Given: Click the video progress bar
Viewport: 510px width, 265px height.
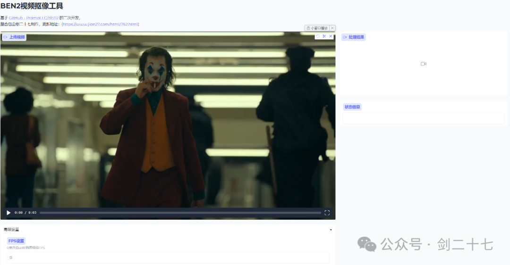Looking at the screenshot, I should point(180,213).
